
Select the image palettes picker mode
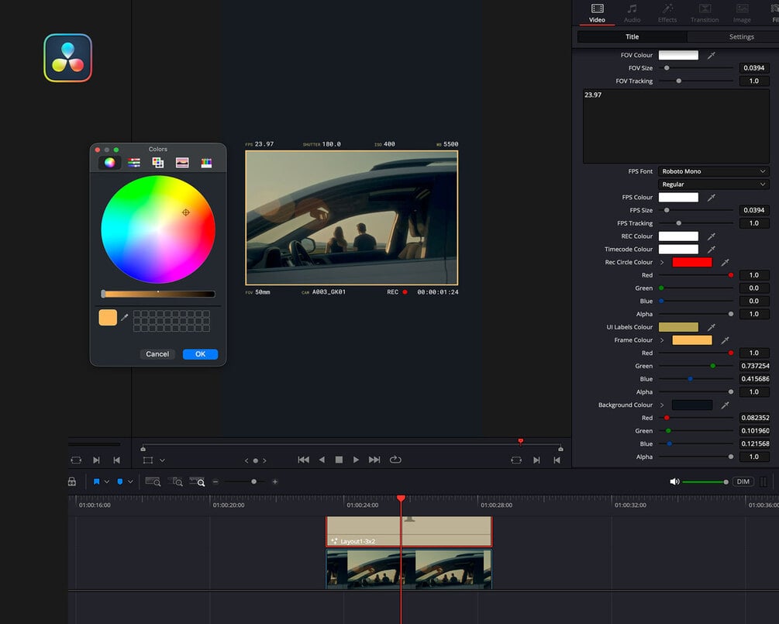(x=182, y=163)
